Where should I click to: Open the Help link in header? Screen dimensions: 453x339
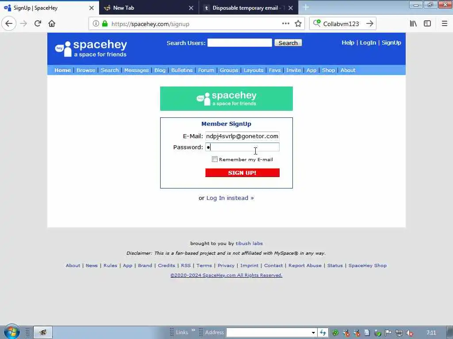[348, 43]
